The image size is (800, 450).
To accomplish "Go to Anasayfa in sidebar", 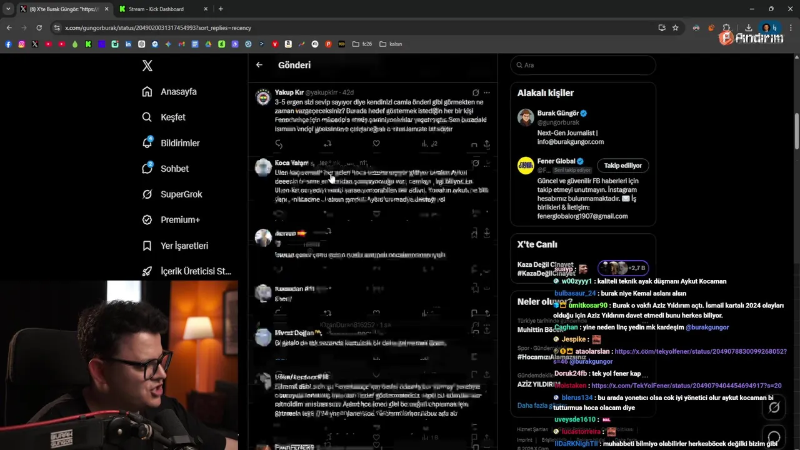I will coord(169,92).
